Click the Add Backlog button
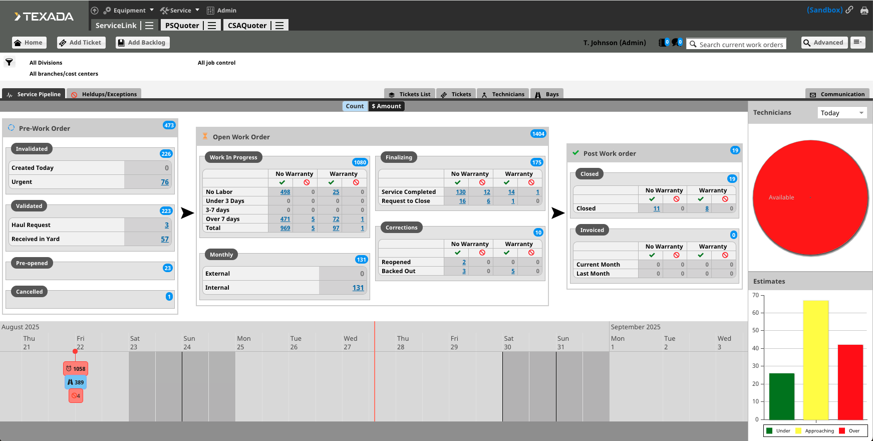This screenshot has width=873, height=441. [142, 43]
